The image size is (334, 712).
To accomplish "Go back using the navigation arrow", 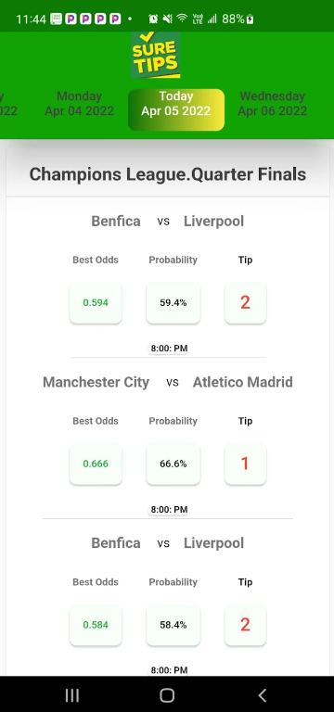I will coord(262,695).
